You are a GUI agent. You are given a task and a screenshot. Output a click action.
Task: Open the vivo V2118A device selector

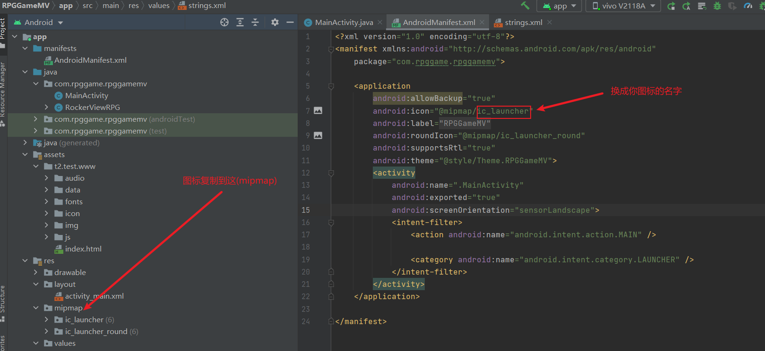point(623,6)
